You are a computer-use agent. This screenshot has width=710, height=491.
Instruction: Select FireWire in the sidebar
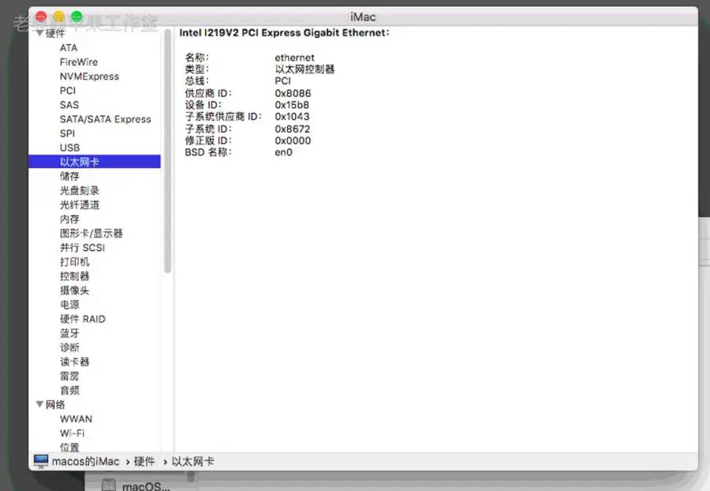coord(79,62)
